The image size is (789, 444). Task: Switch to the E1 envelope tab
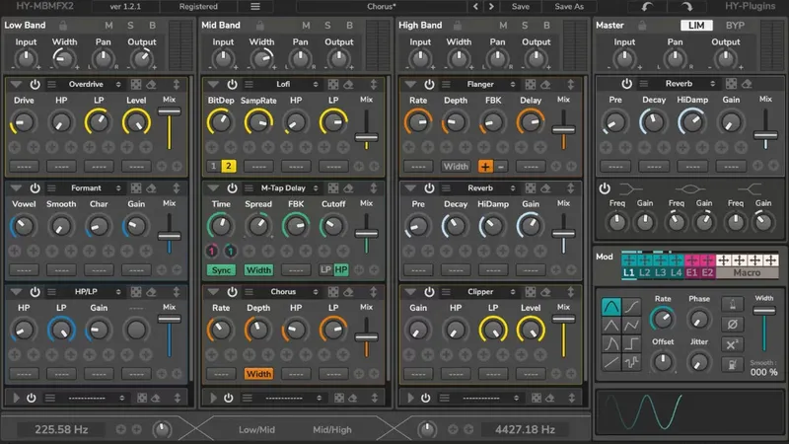point(691,272)
